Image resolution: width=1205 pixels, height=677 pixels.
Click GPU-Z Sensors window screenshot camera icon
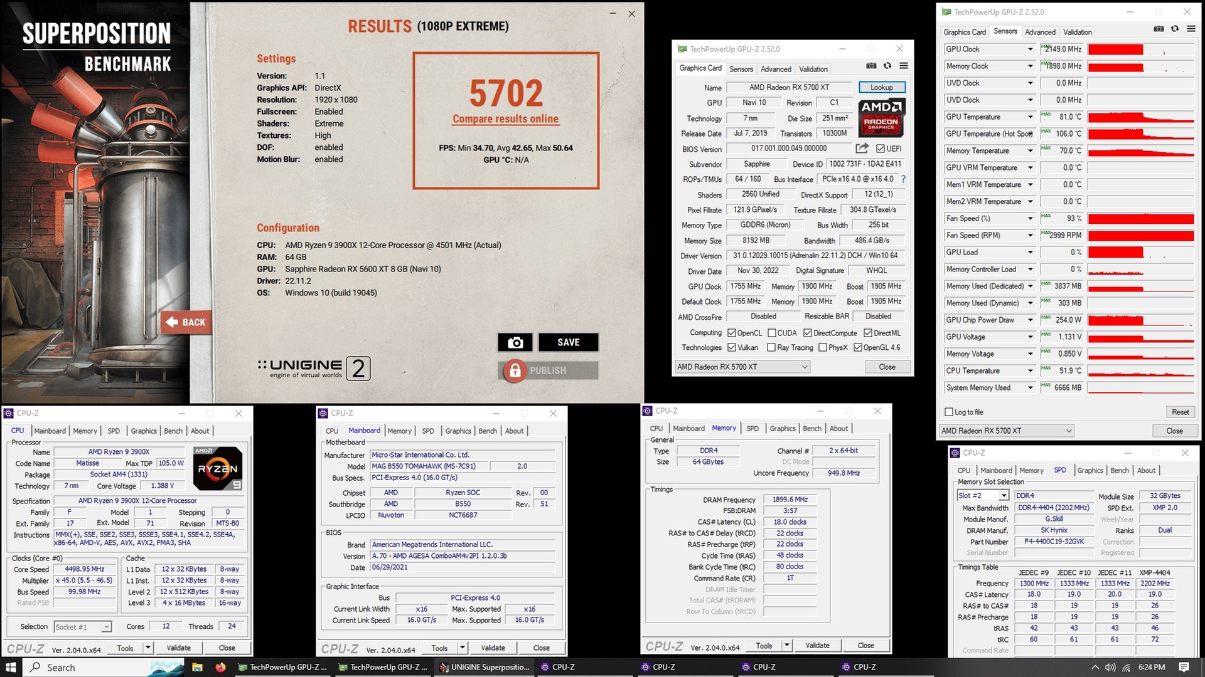[x=1159, y=29]
